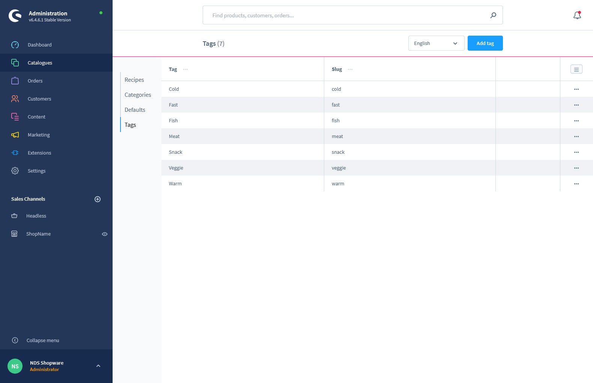Open the Dashboard gauge icon
Viewport: 593px width, 383px height.
(15, 45)
